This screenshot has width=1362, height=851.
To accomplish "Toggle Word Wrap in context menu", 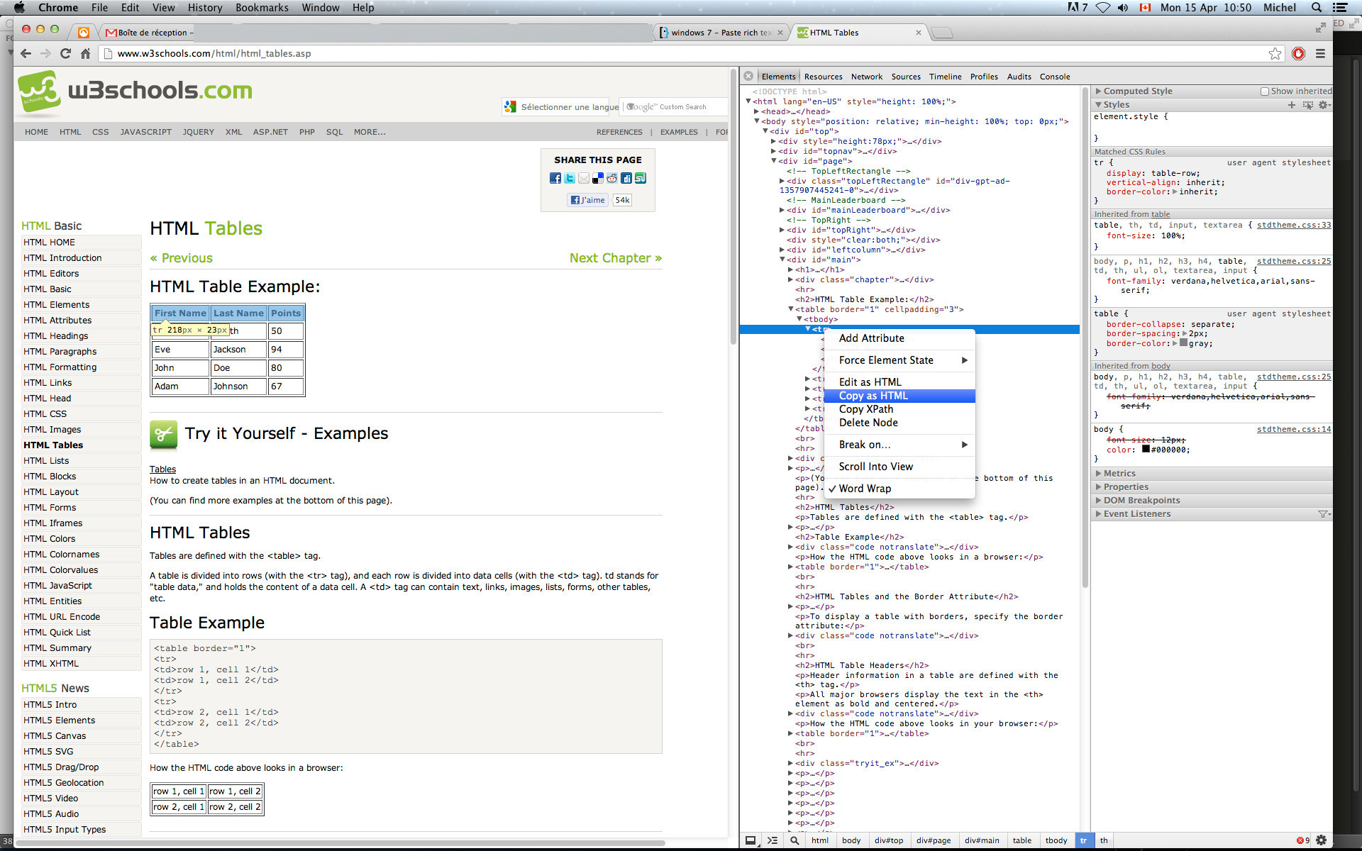I will pos(864,489).
